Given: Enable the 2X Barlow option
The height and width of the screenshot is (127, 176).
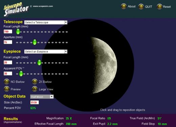Looking at the screenshot, I should point(35,81).
